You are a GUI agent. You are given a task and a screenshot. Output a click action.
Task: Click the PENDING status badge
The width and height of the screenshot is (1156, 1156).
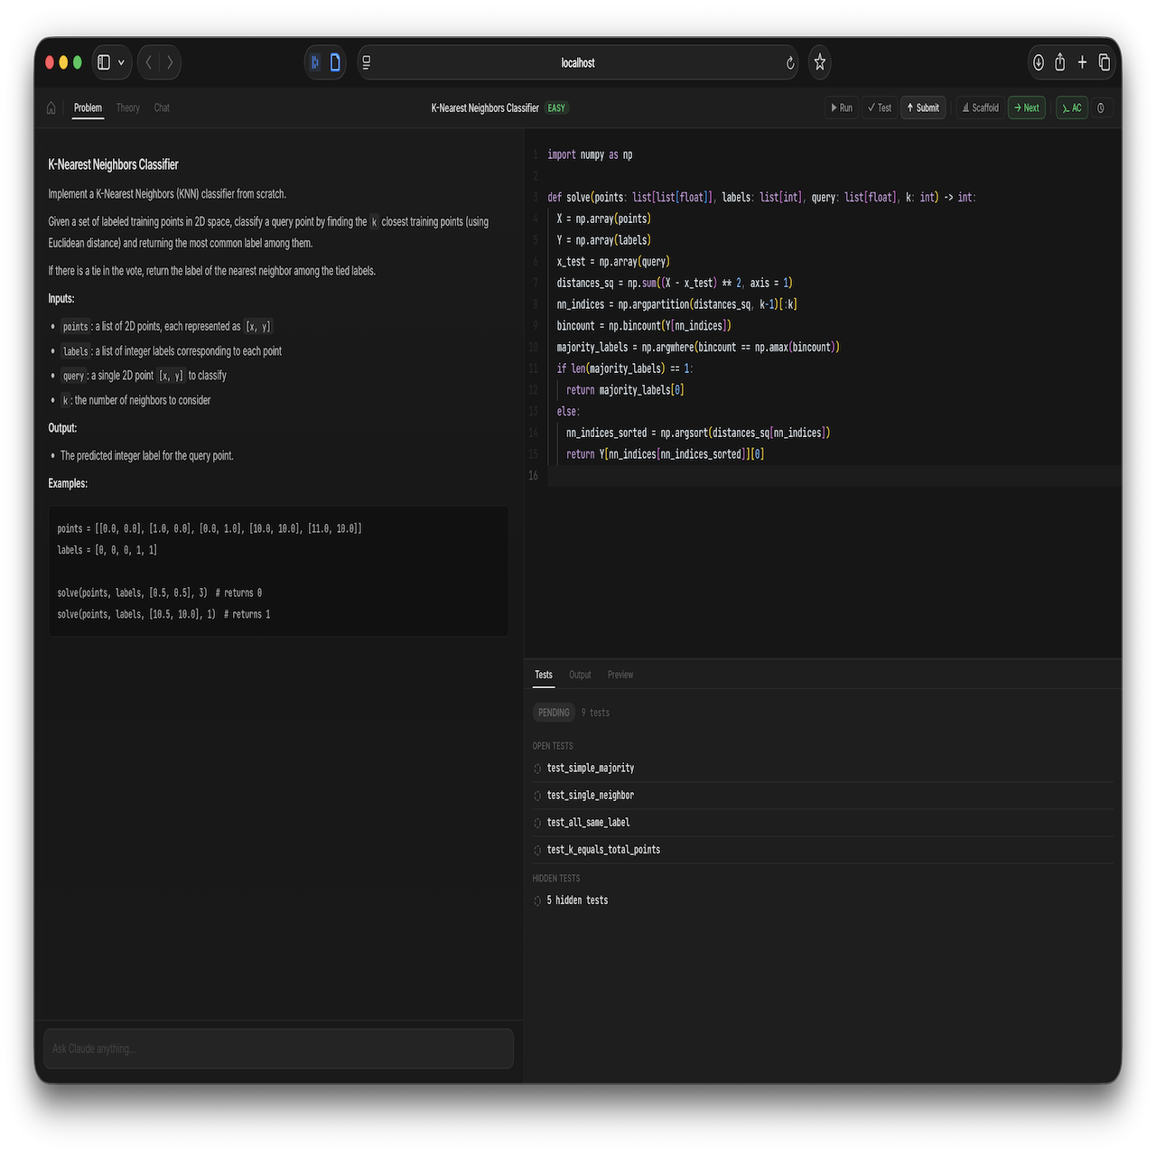point(554,713)
